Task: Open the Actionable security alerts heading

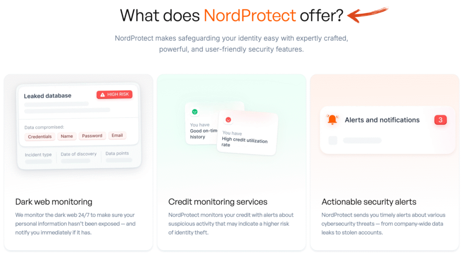Action: tap(369, 202)
